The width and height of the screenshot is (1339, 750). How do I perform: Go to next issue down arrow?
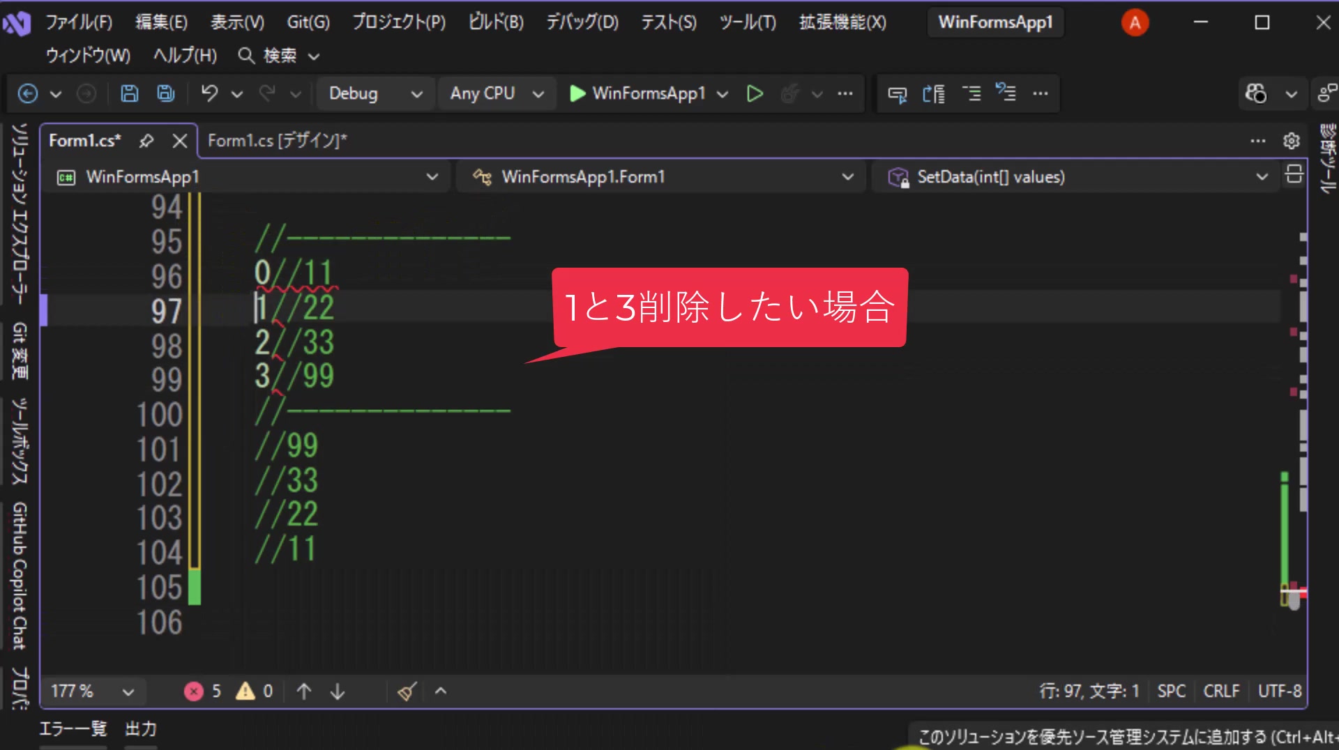coord(338,691)
